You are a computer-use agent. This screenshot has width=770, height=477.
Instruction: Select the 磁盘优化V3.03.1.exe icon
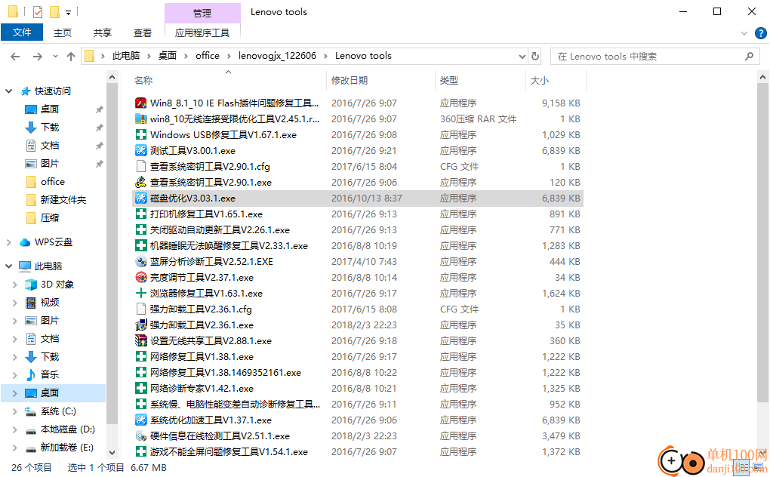(x=141, y=198)
